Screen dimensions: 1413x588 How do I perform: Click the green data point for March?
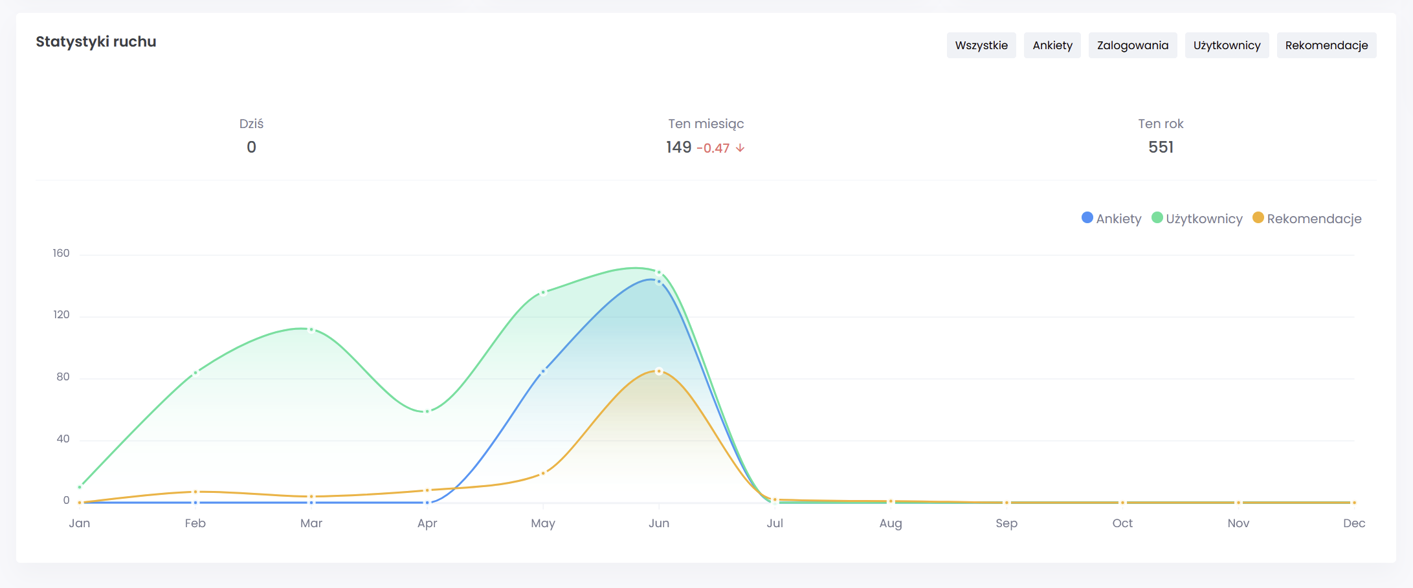coord(311,330)
